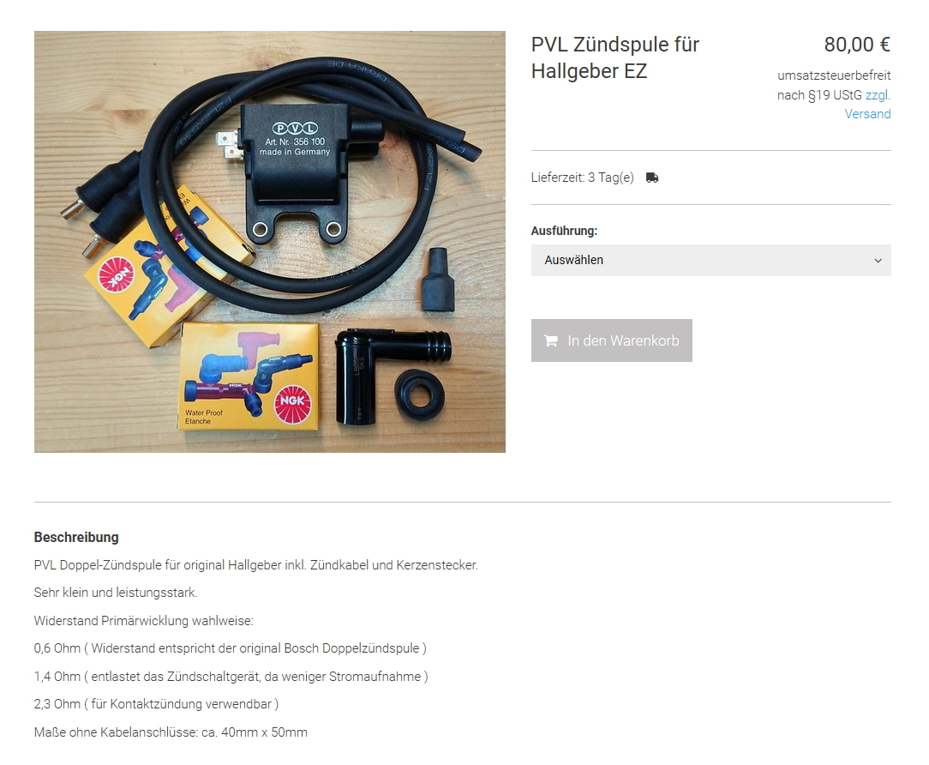Screen dimensions: 929x765
Task: Click the "Beschreibung" heading
Action: (x=76, y=537)
